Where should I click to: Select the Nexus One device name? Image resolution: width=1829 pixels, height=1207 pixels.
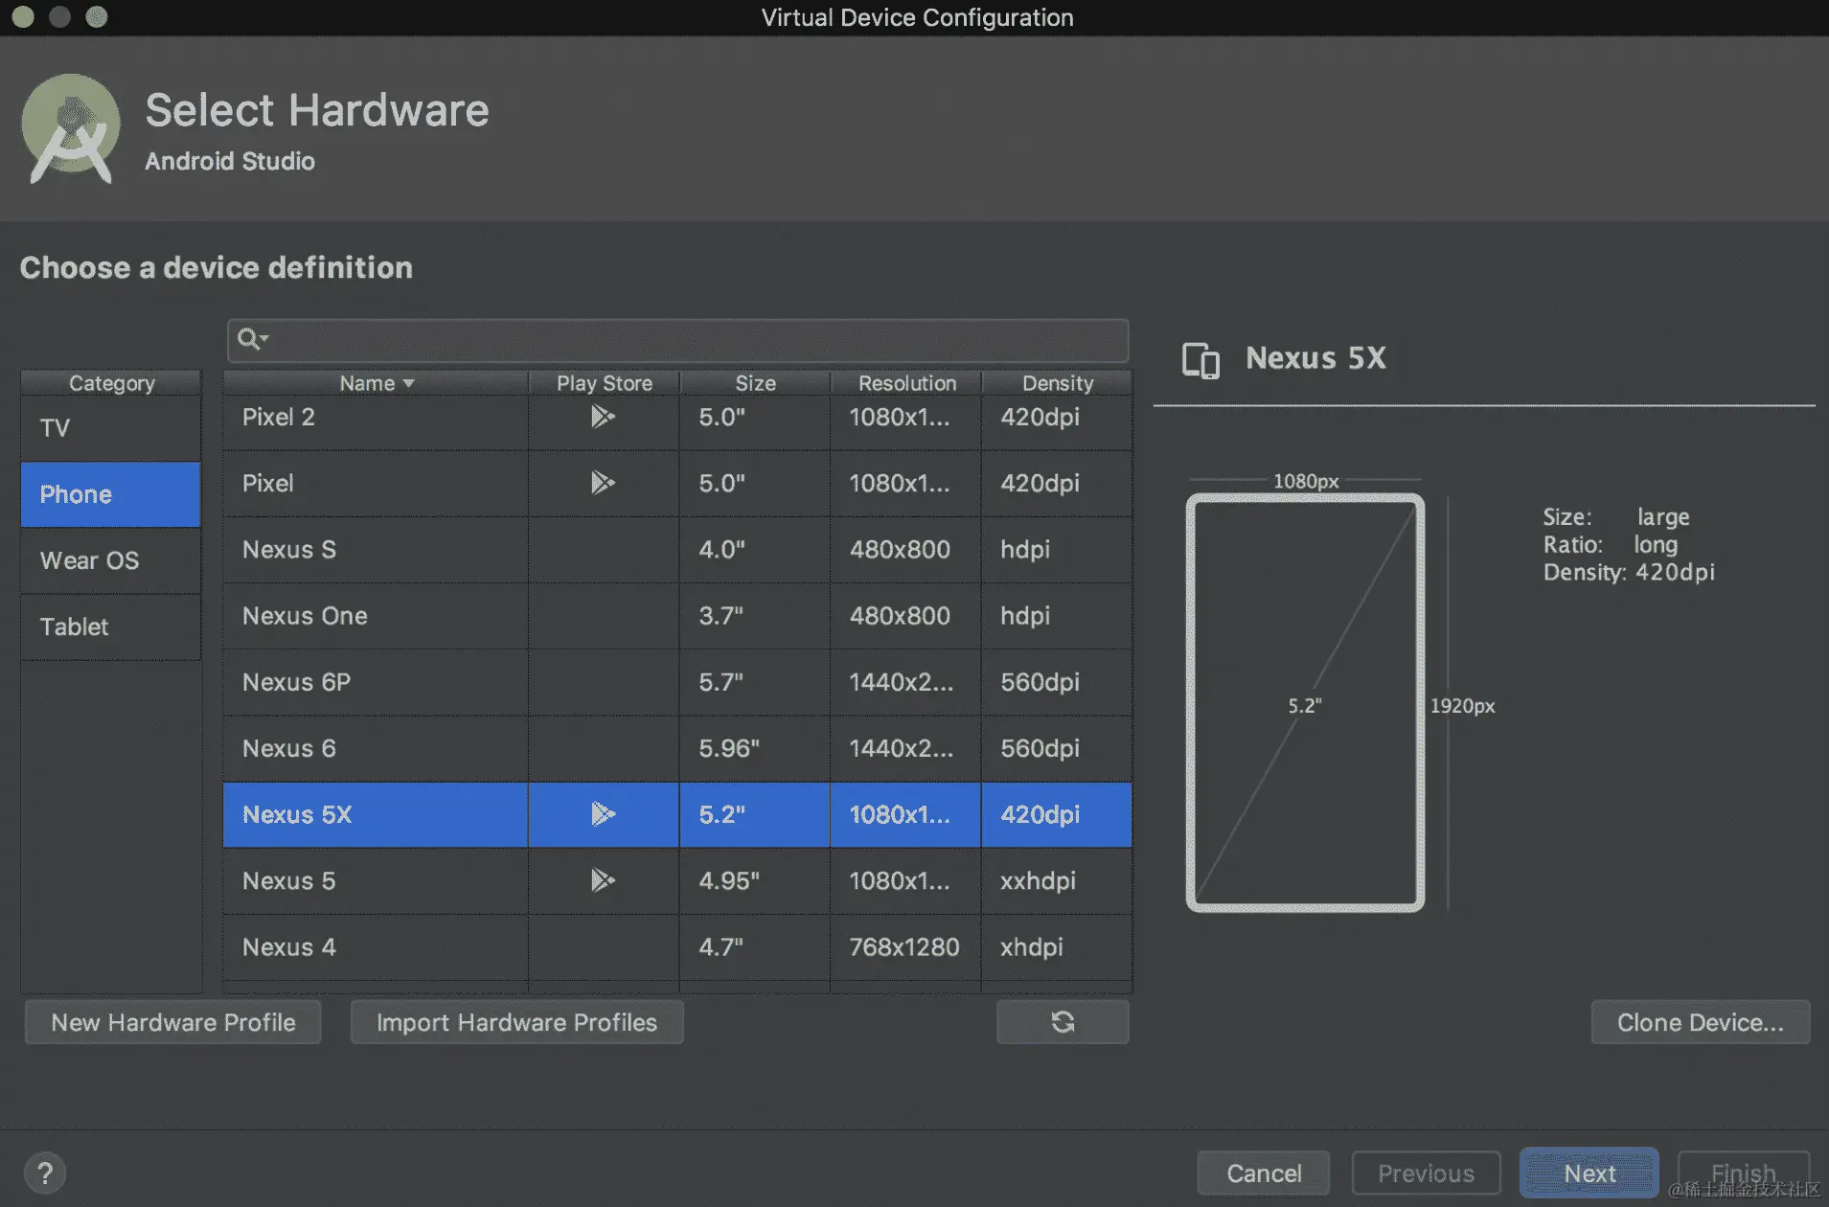coord(305,616)
